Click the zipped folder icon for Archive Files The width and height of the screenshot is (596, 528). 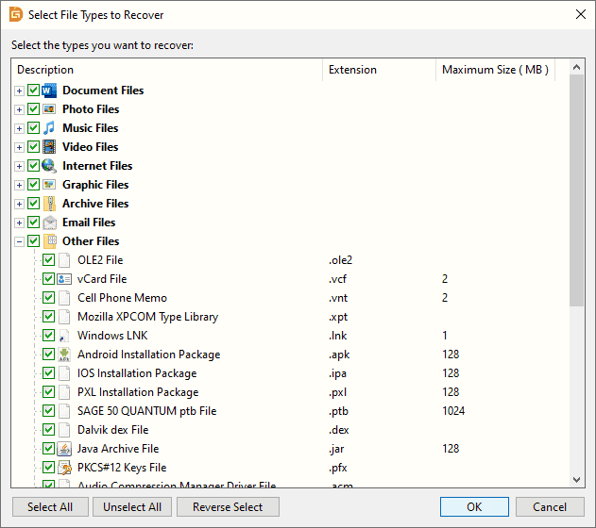pos(49,204)
